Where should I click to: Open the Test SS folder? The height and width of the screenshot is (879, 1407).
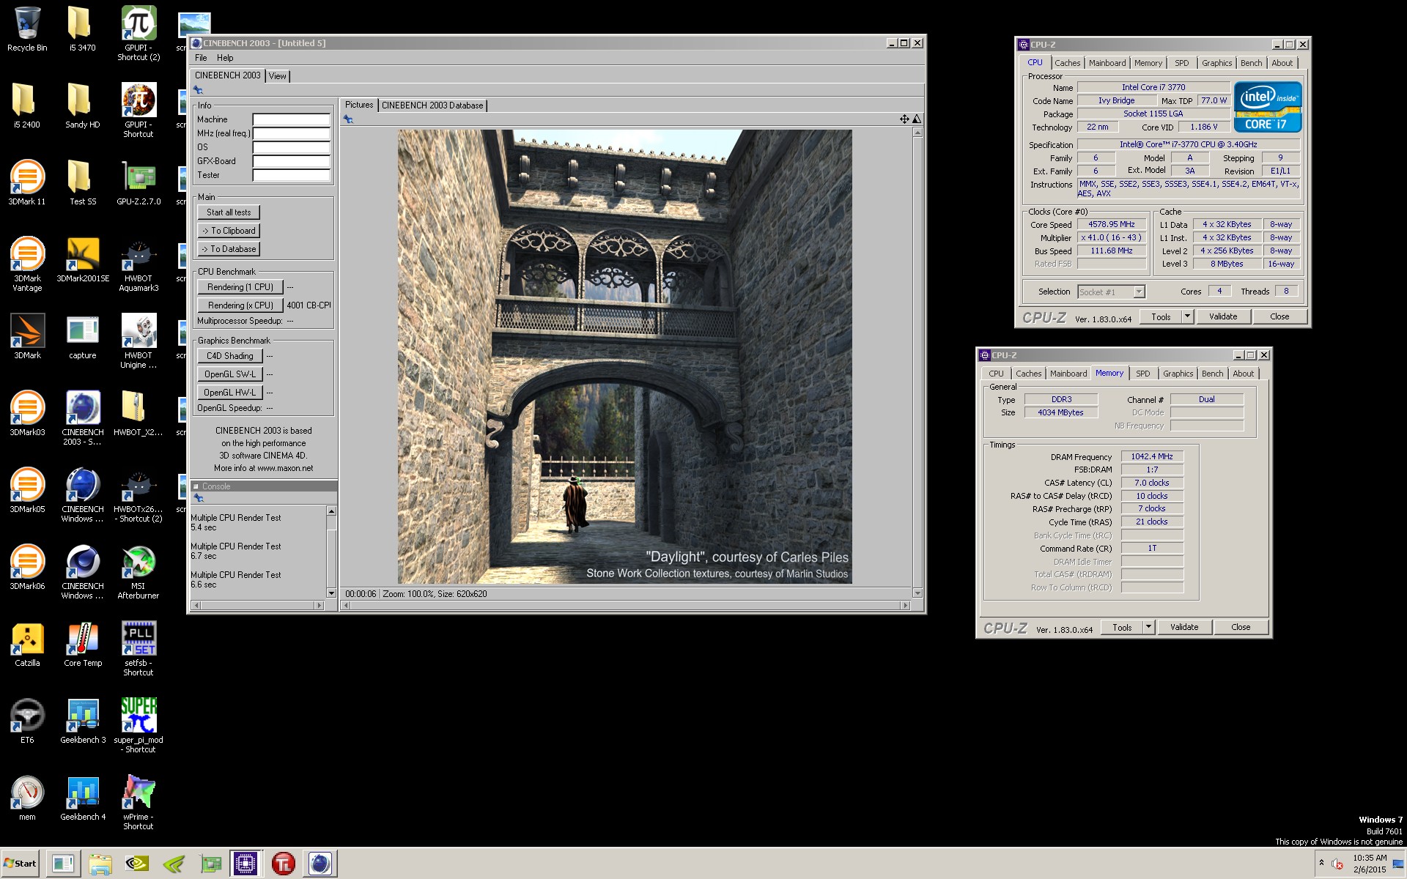(82, 183)
